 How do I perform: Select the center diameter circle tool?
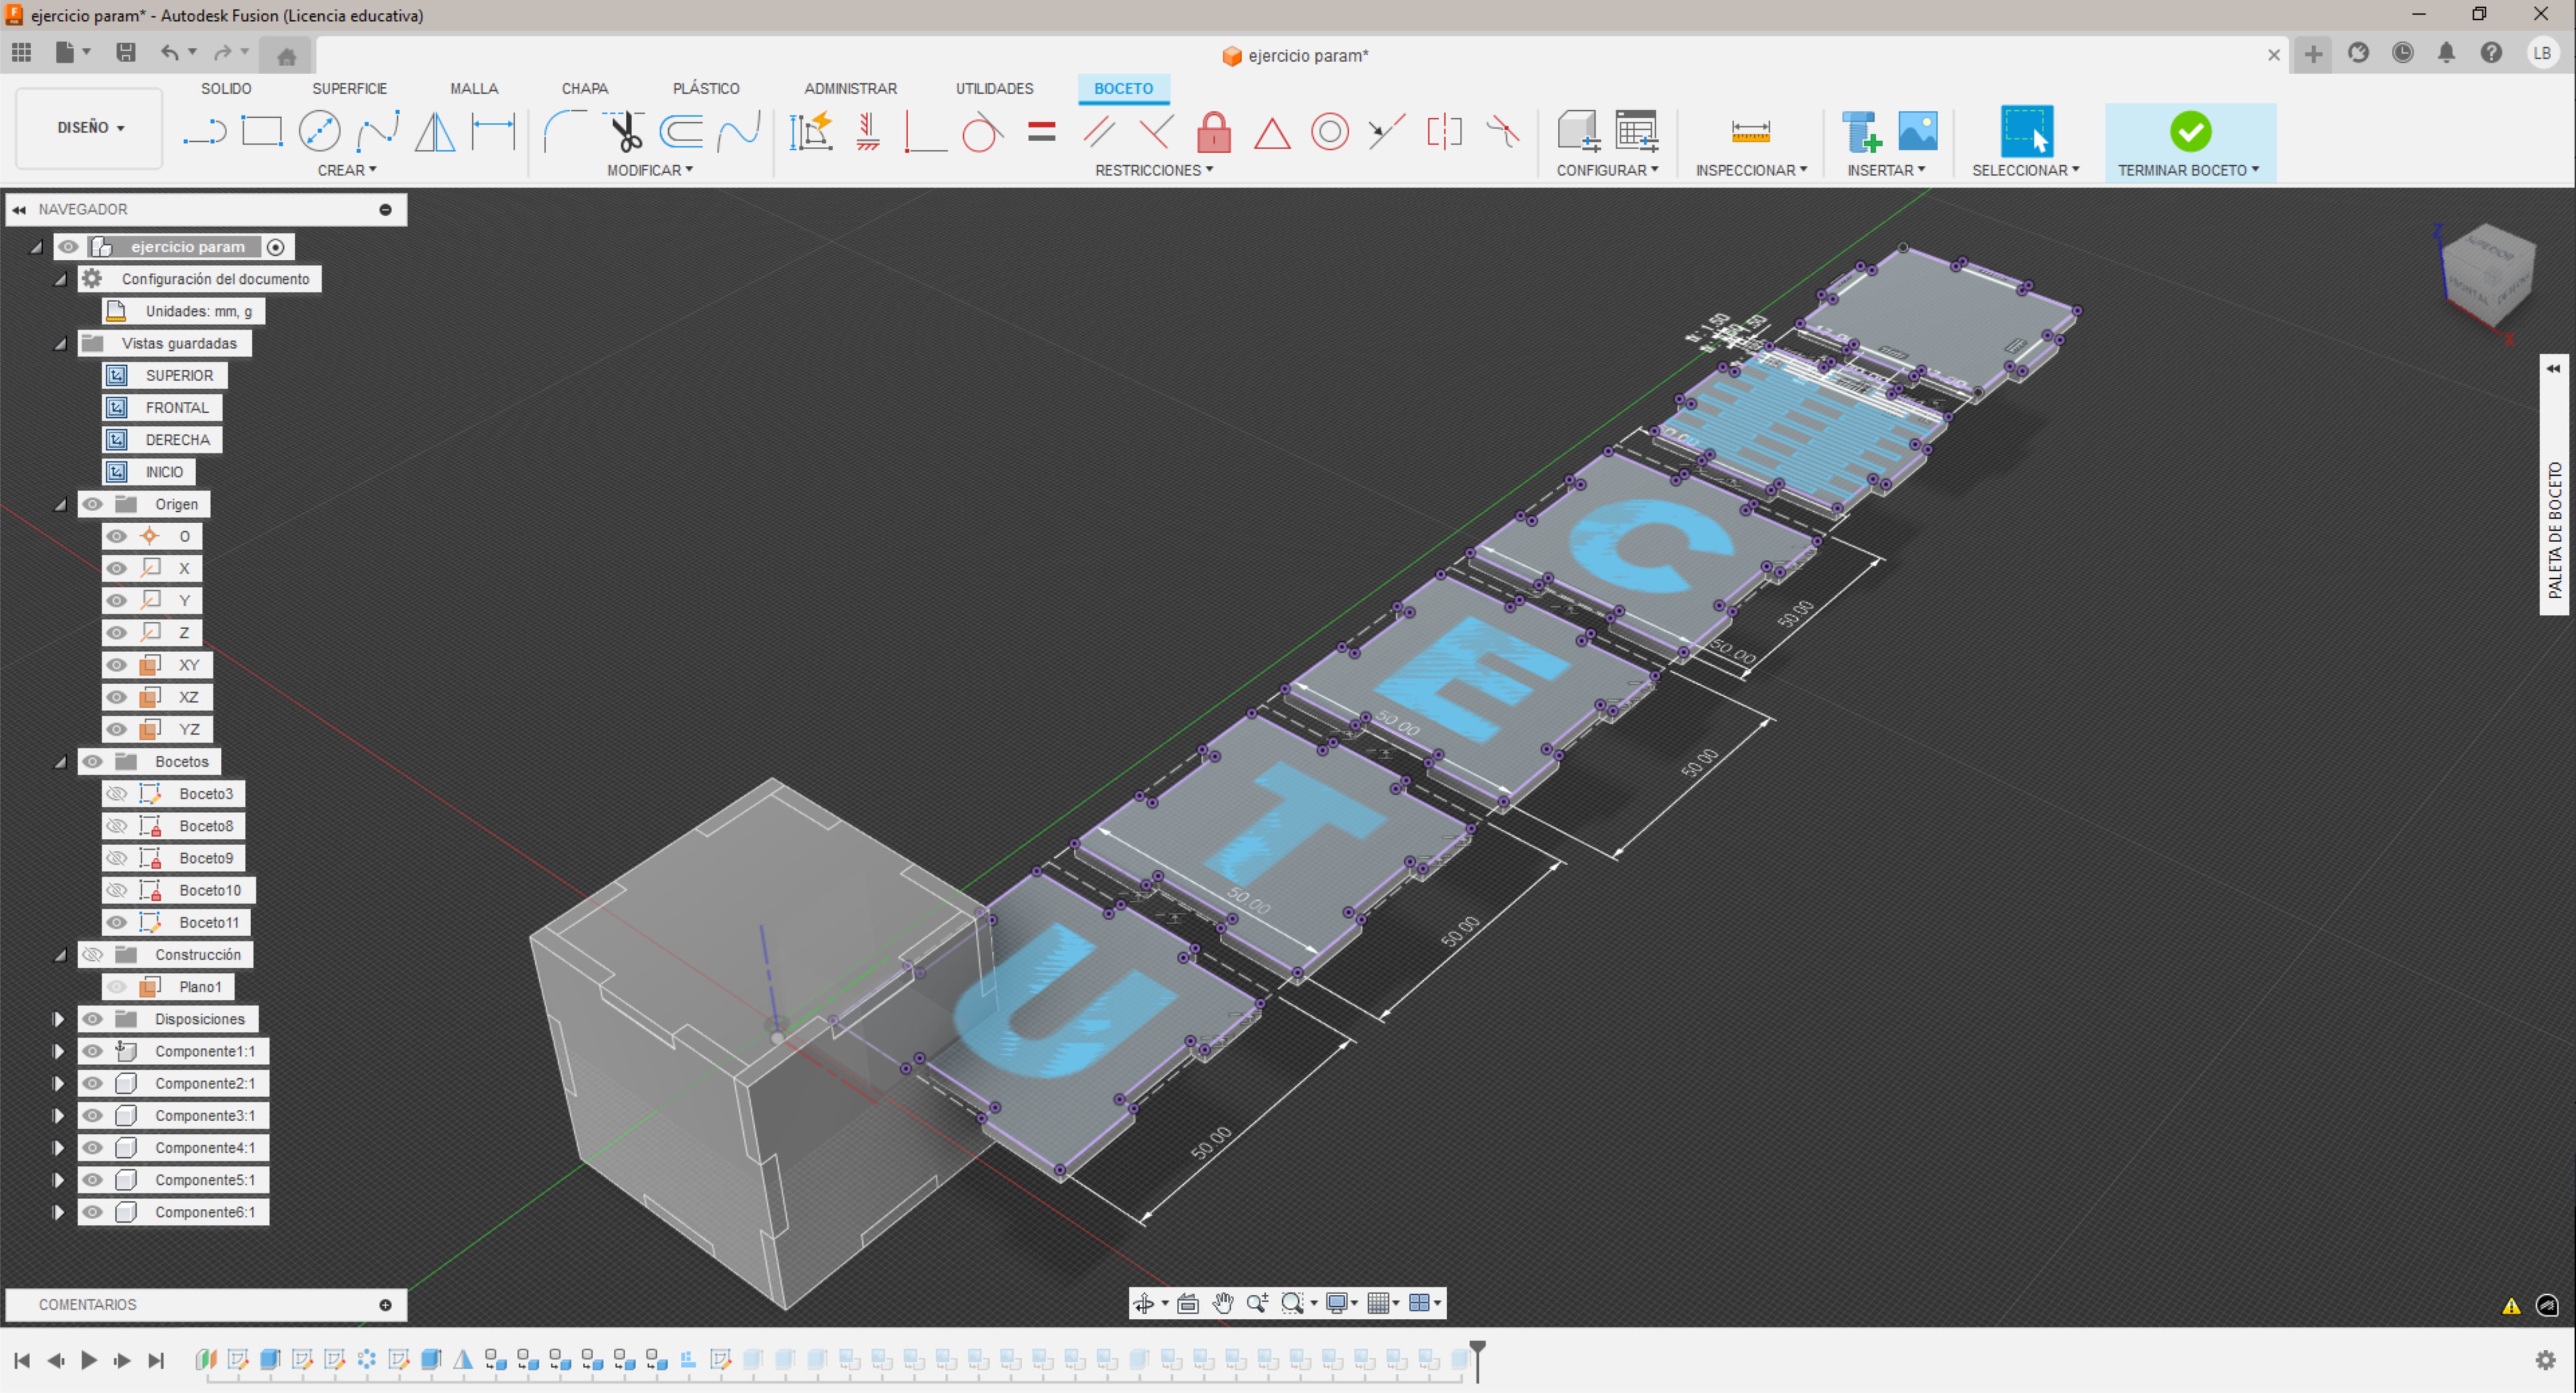click(x=319, y=131)
